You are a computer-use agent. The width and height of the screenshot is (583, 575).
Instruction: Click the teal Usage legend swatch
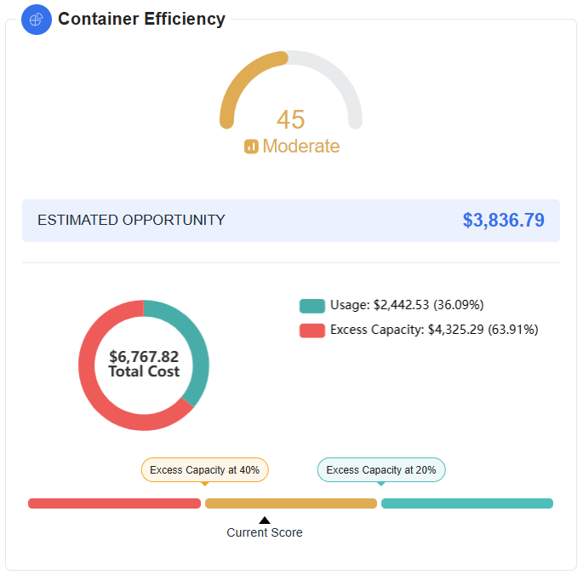pos(312,306)
